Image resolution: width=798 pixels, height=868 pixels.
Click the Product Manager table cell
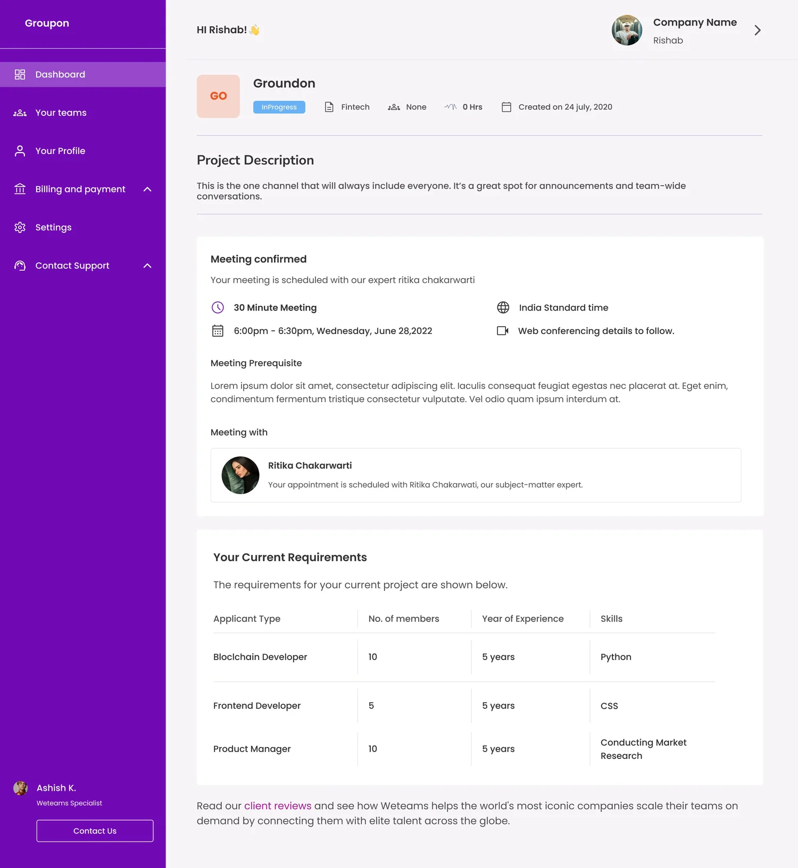[252, 749]
